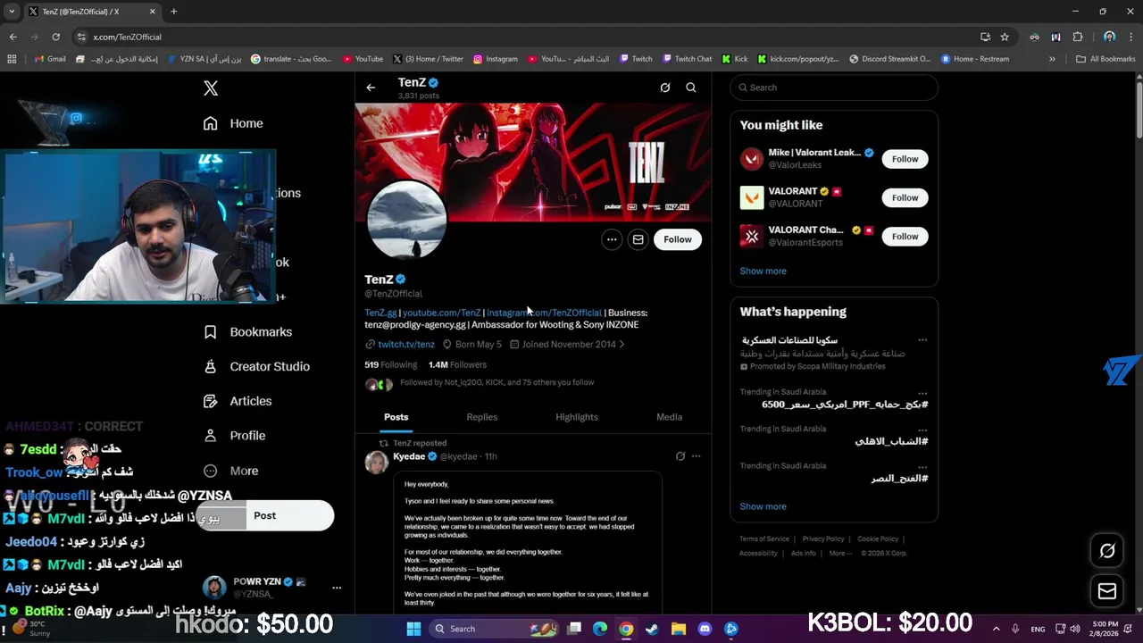1143x643 pixels.
Task: Bookmark page with star icon
Action: (x=1005, y=37)
